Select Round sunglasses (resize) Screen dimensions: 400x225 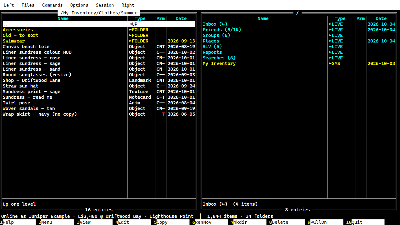[x=99, y=75]
